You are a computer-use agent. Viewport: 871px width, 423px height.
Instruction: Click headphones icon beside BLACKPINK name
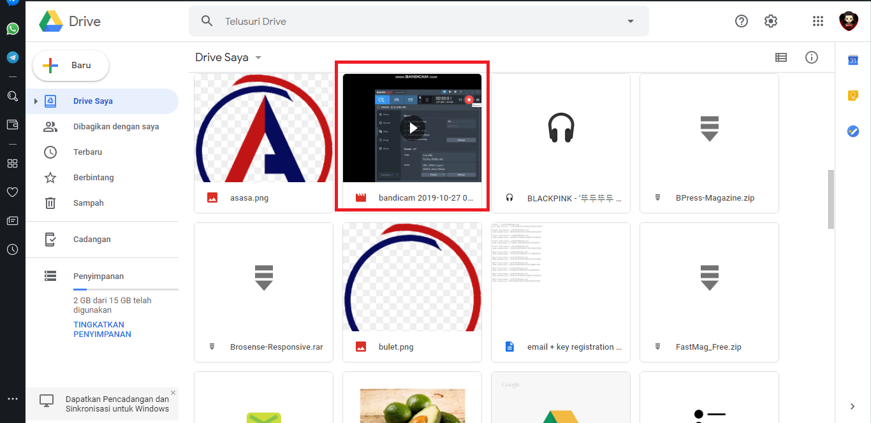[x=509, y=197]
